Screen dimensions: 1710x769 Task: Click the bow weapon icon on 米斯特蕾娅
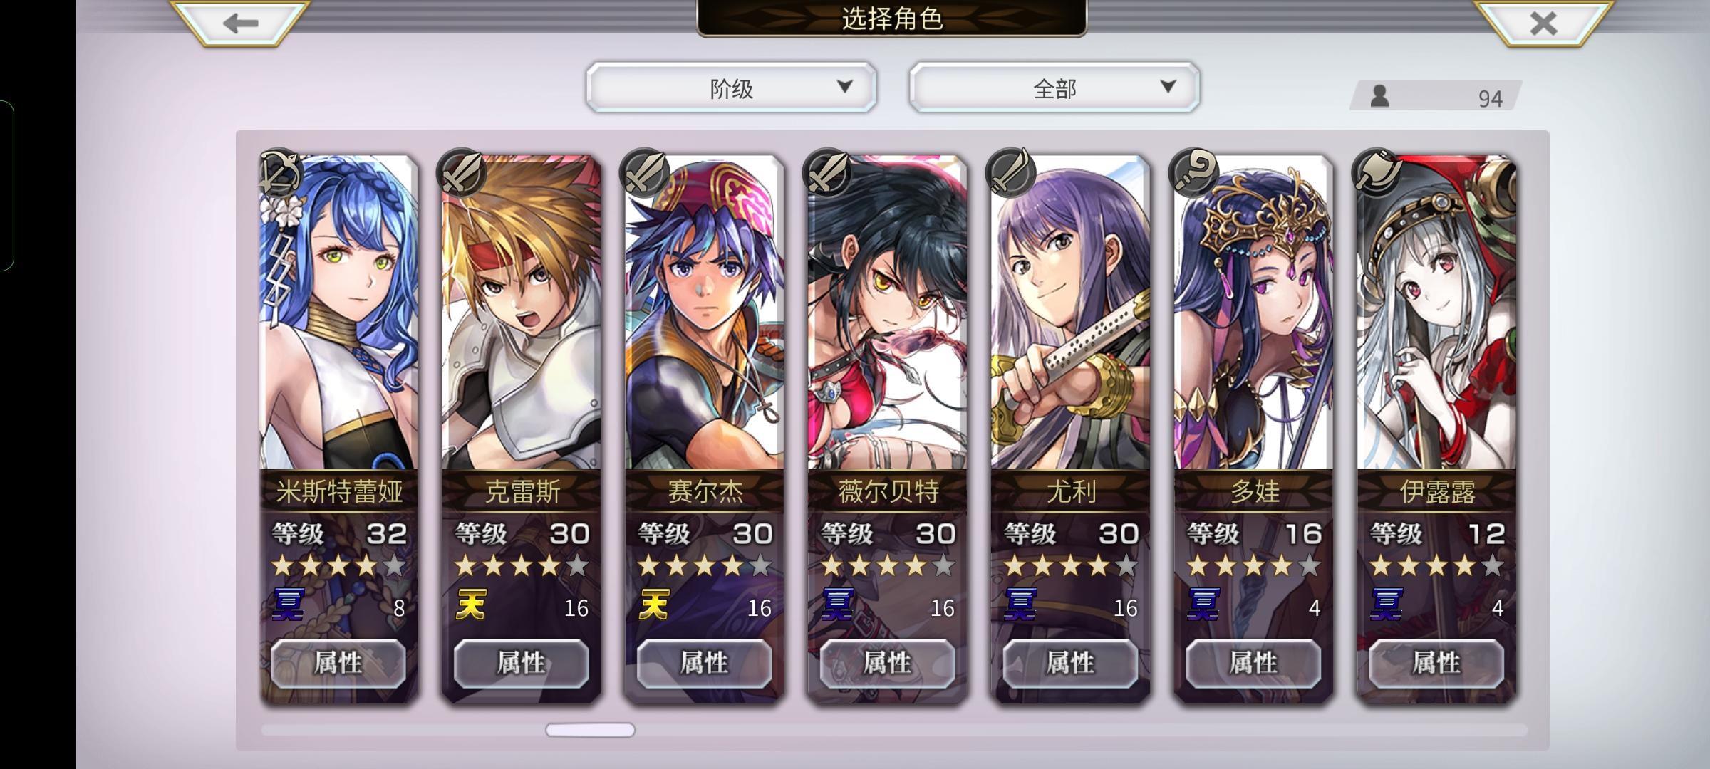click(x=279, y=172)
